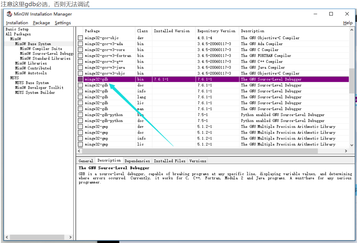Mark checkbox for mingw32-gdb-python bin package
This screenshot has width=357, height=243.
coord(80,115)
